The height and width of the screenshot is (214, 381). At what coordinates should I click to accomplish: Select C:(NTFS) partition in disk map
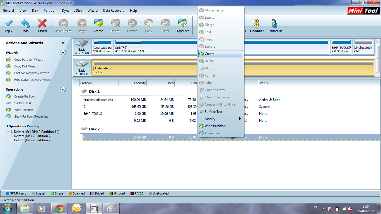(222, 47)
